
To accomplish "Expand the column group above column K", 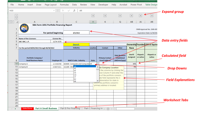I will (x=105, y=16).
